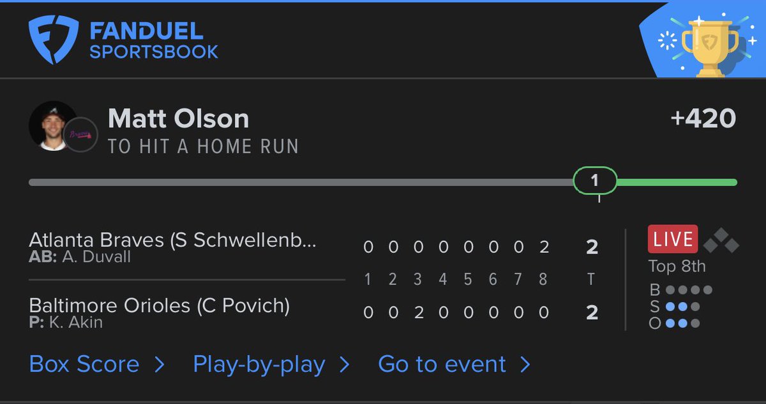Expand the chevron next to Box Score
The image size is (766, 404).
160,365
